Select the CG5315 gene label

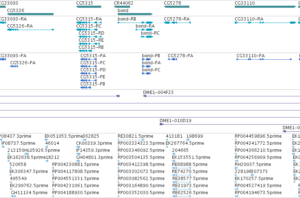coord(85,3)
